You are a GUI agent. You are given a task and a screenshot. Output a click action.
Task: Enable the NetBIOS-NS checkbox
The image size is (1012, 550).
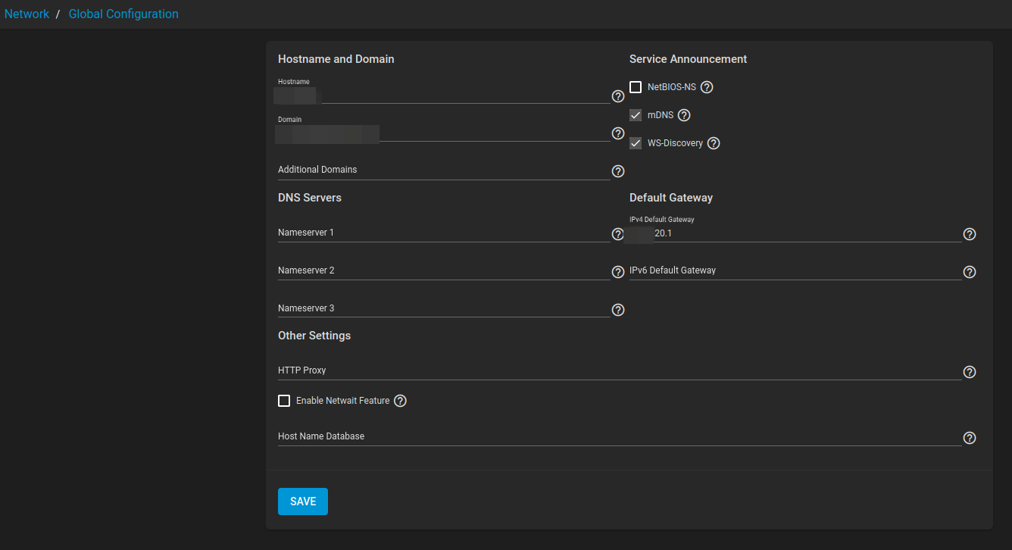coord(636,87)
